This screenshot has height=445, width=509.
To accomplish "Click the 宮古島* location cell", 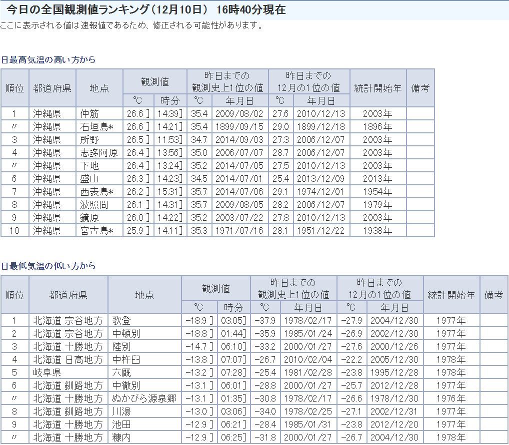I will point(96,231).
